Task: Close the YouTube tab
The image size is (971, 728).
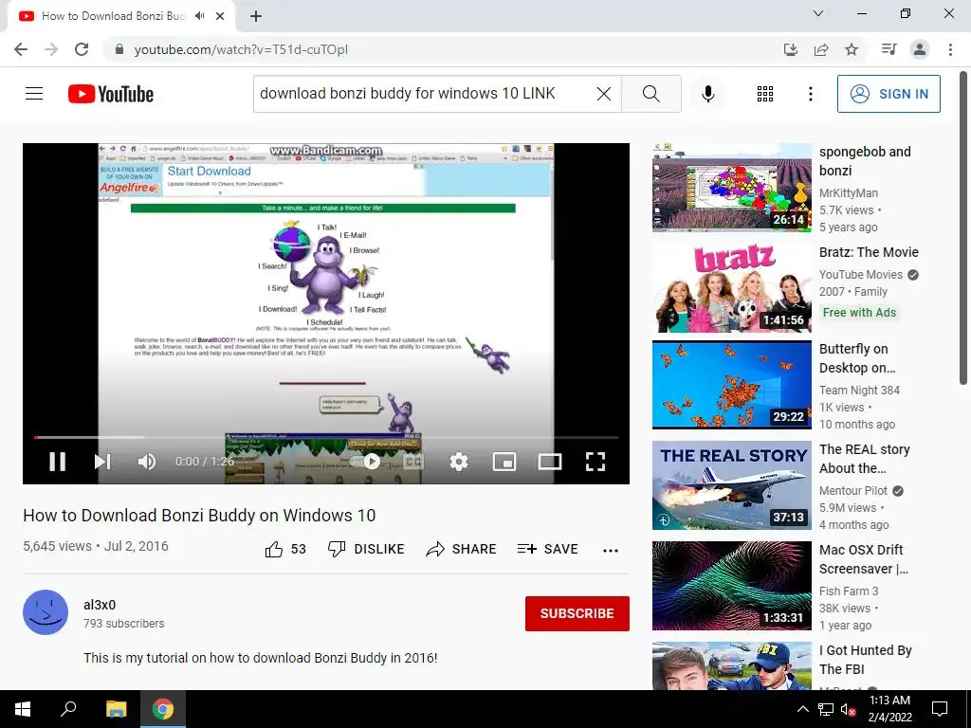Action: point(220,16)
